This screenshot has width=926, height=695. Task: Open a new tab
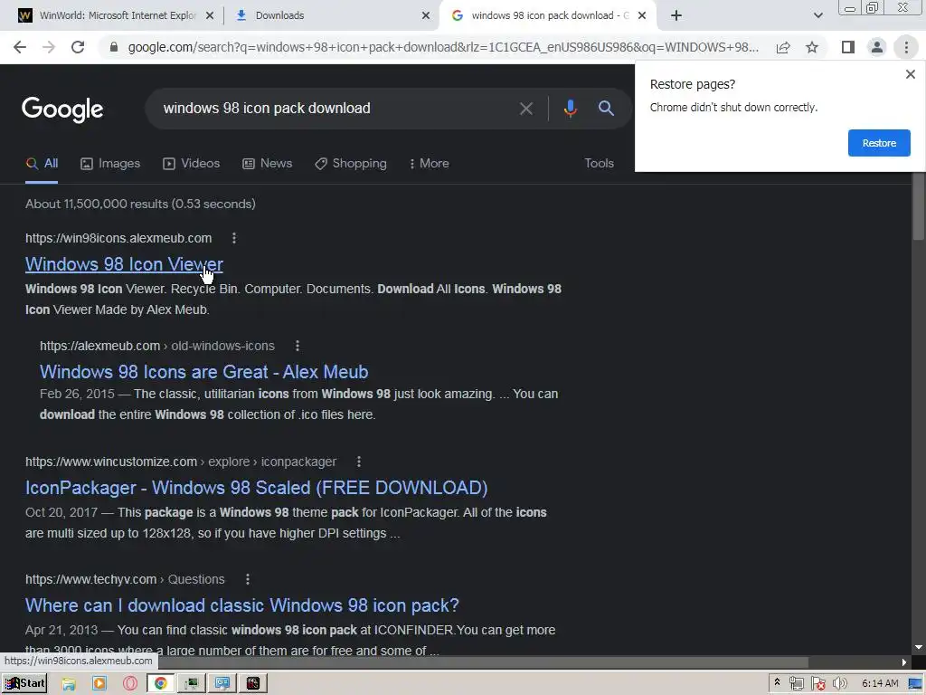(676, 15)
